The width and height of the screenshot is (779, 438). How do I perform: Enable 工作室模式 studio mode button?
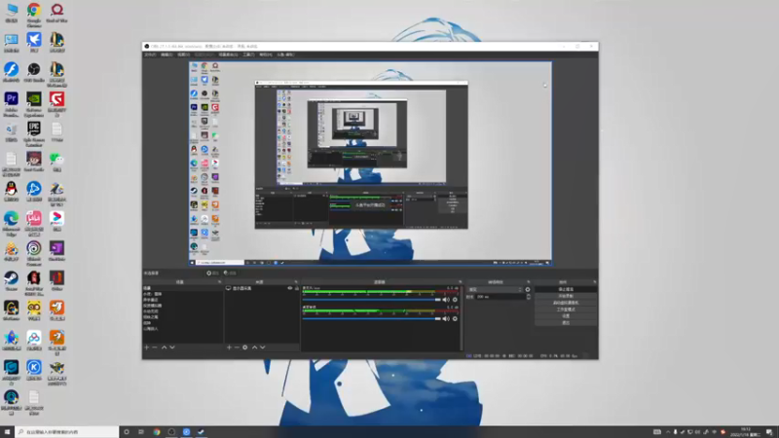(566, 310)
